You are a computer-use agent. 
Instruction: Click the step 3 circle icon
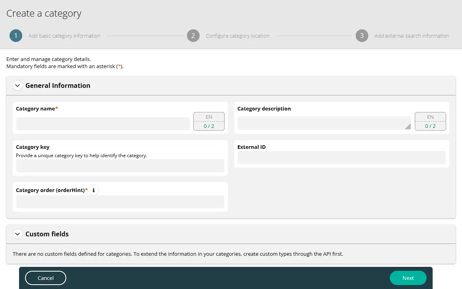tap(362, 36)
